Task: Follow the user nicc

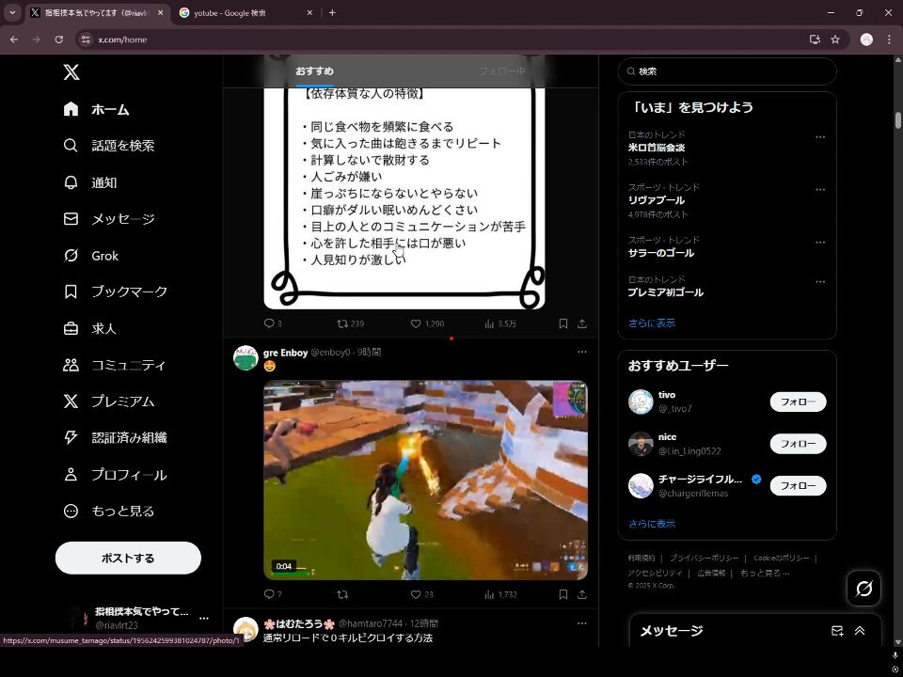Action: pyautogui.click(x=799, y=444)
